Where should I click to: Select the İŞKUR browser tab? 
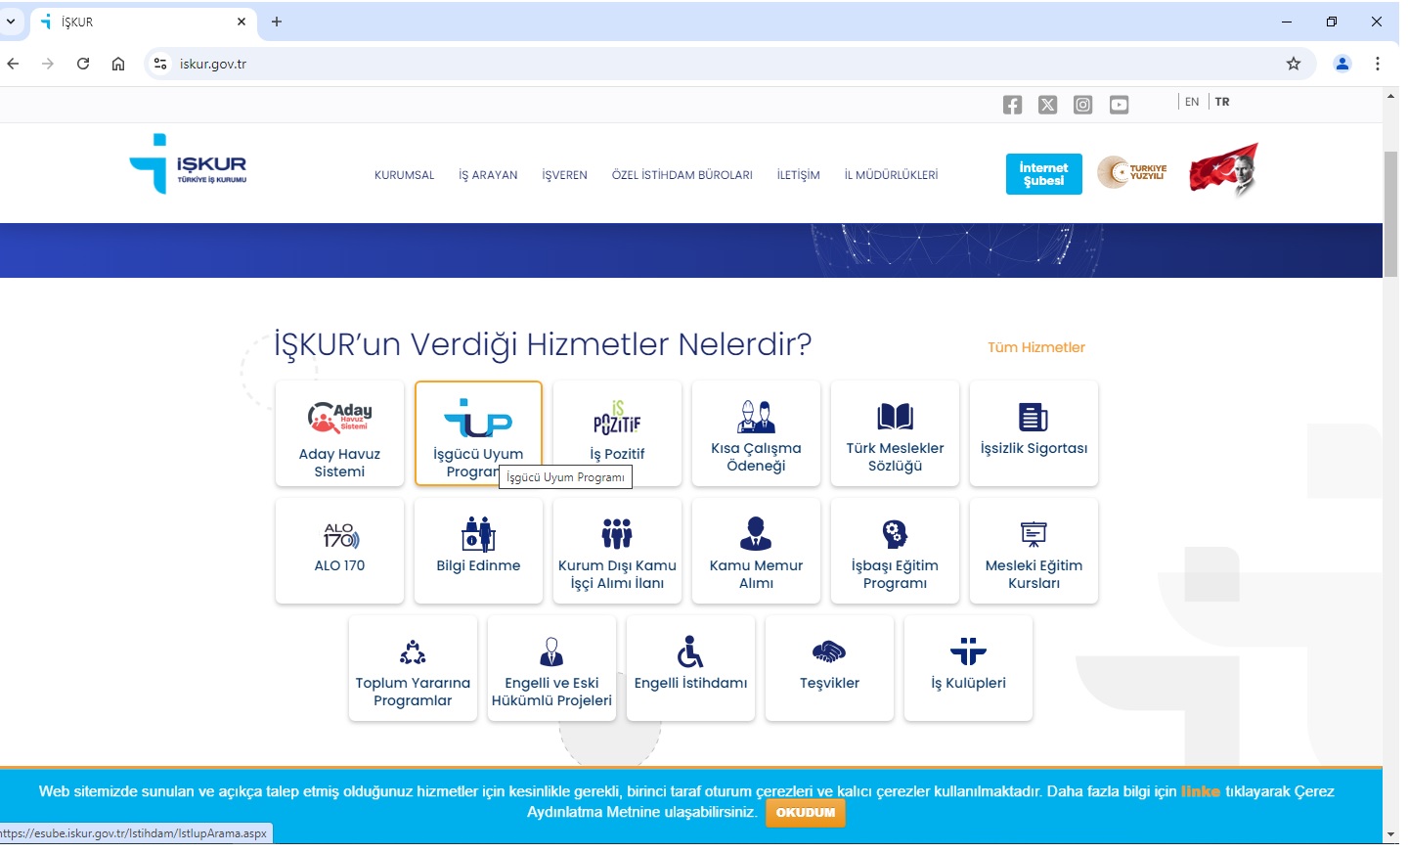click(144, 22)
